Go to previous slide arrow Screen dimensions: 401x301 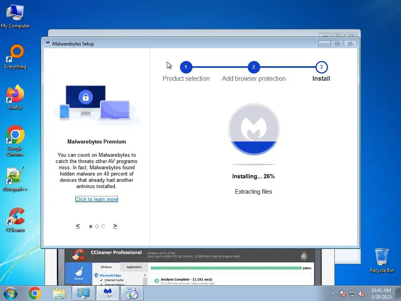click(78, 226)
